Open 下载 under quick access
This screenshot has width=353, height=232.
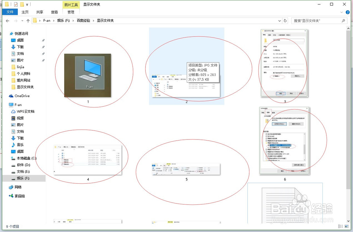pyautogui.click(x=20, y=47)
